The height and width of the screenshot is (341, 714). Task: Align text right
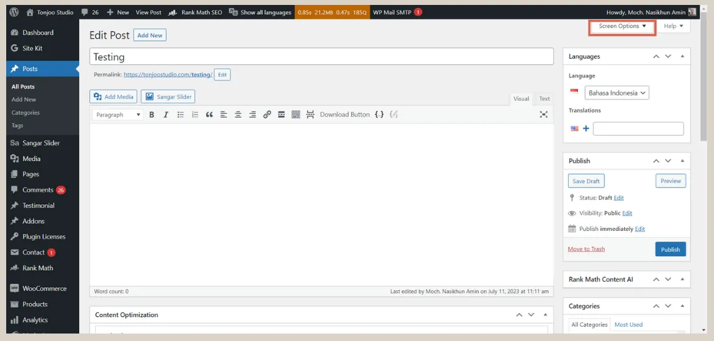click(252, 114)
